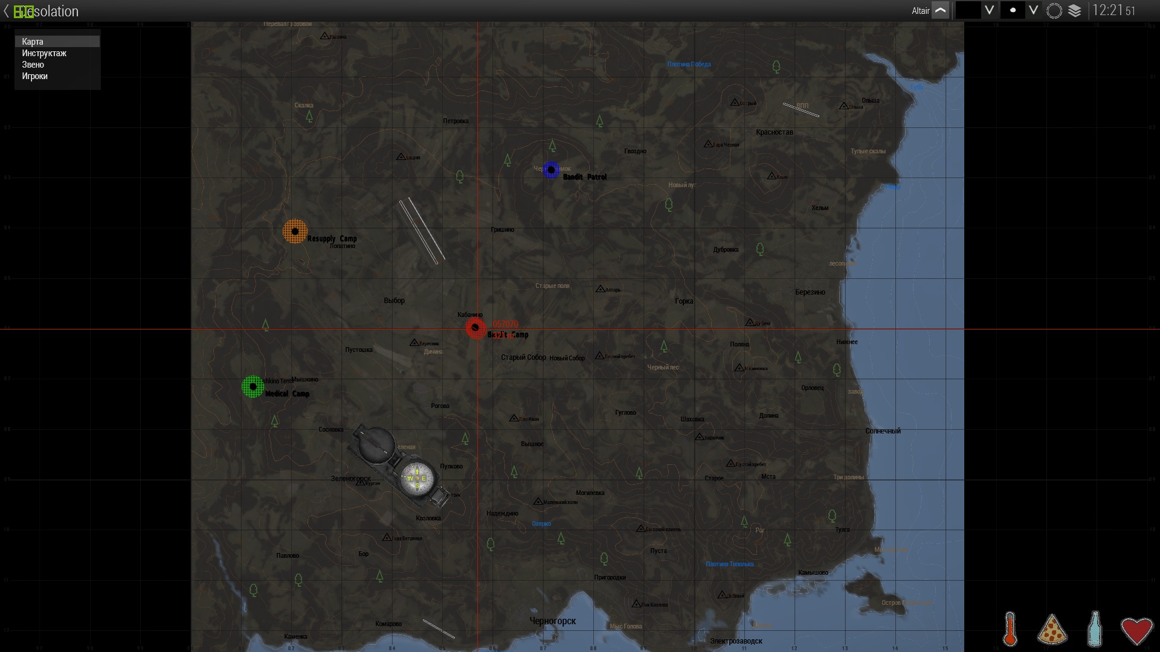The image size is (1160, 652).
Task: Click the Козловка village label
Action: click(428, 519)
